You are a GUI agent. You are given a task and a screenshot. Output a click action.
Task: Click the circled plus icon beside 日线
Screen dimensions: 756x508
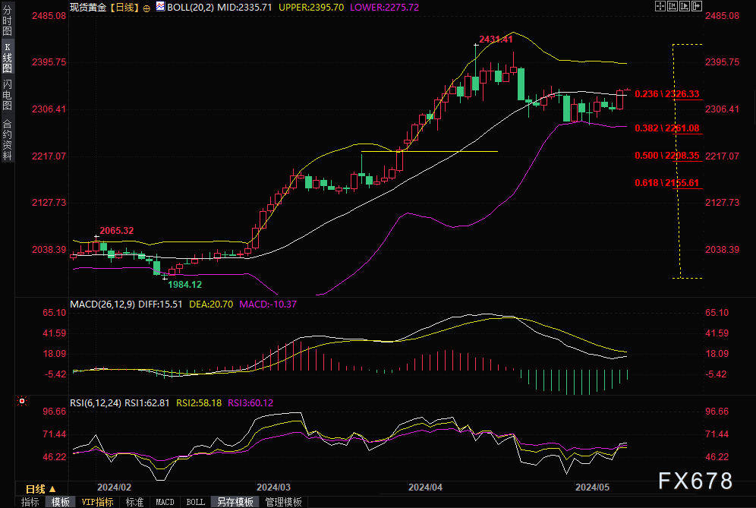point(146,7)
